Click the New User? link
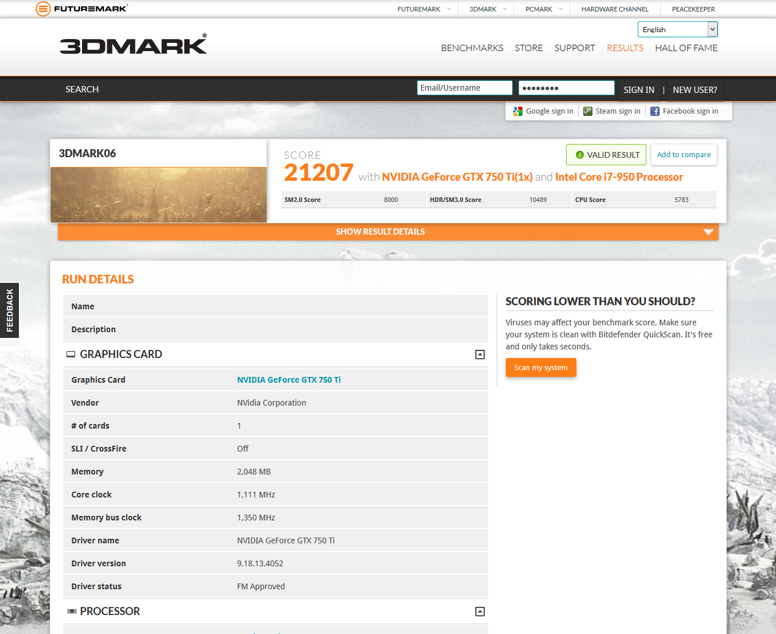 [x=695, y=90]
